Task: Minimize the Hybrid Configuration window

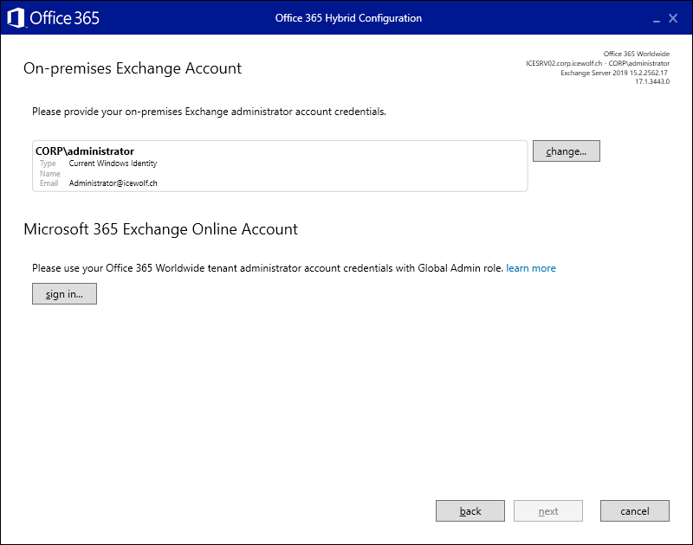Action: (x=657, y=19)
